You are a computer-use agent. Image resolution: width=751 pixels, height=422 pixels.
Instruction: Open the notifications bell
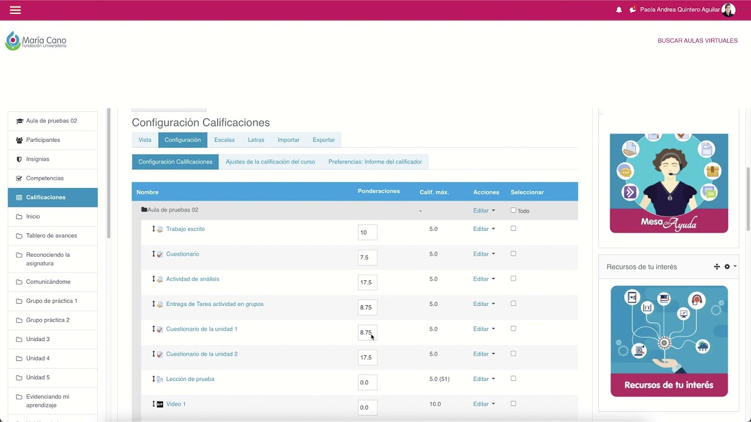[x=619, y=10]
